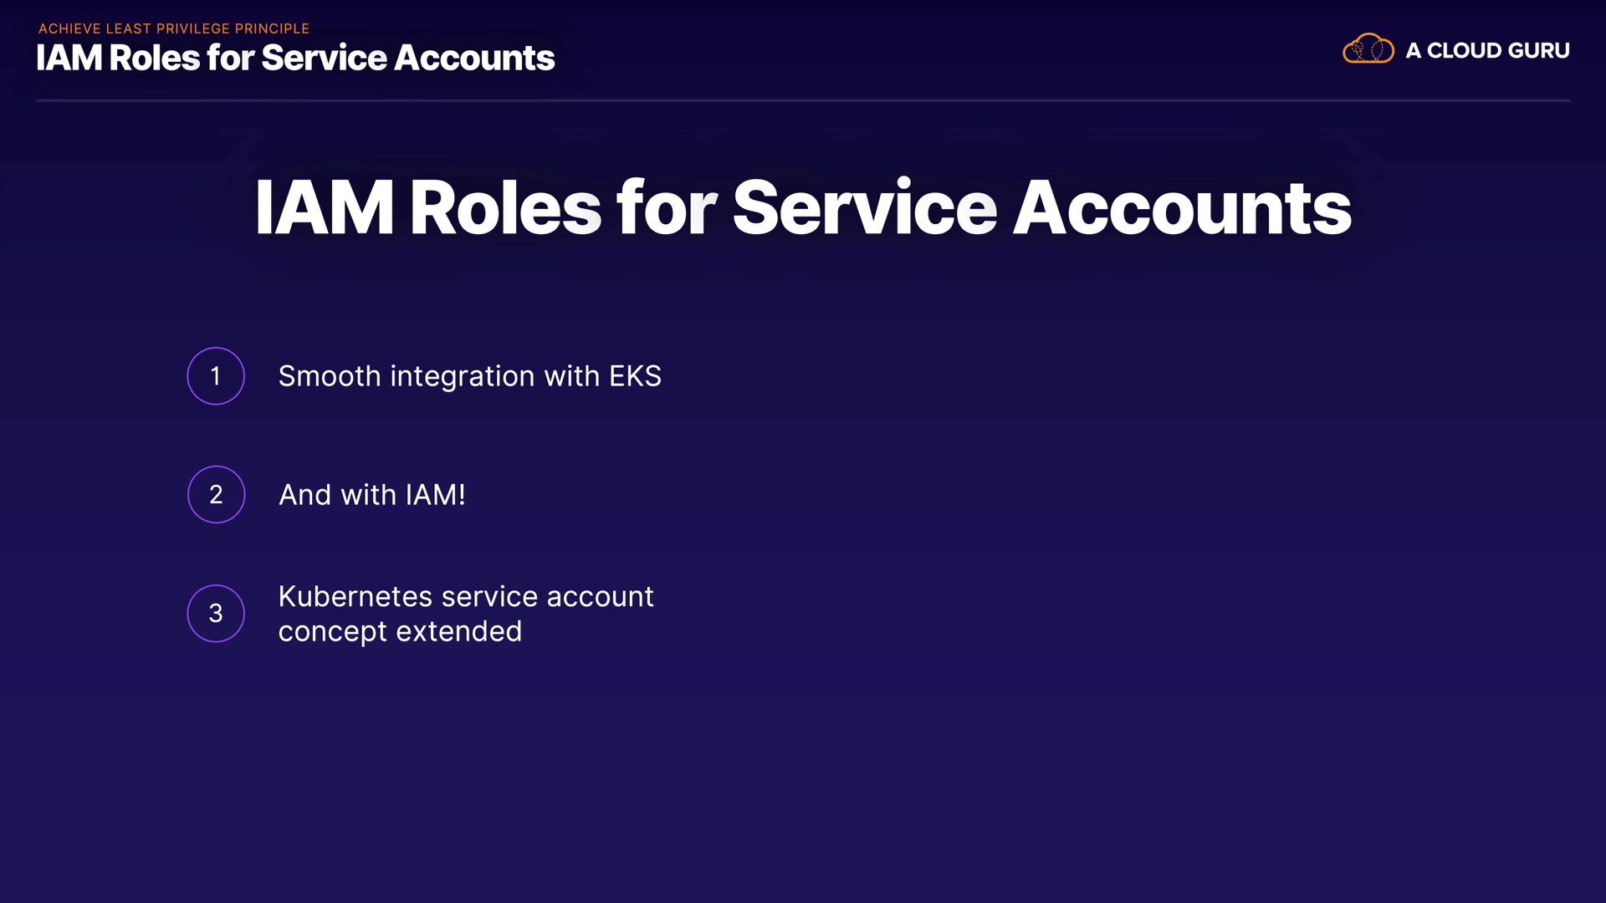Click the word "Accounts" in the large heading

tap(1182, 208)
